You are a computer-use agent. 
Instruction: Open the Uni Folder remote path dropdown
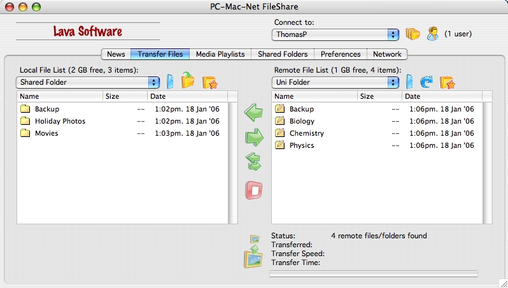click(x=335, y=82)
